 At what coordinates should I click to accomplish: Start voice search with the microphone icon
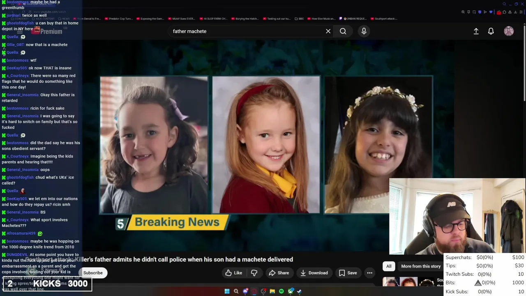pos(364,31)
